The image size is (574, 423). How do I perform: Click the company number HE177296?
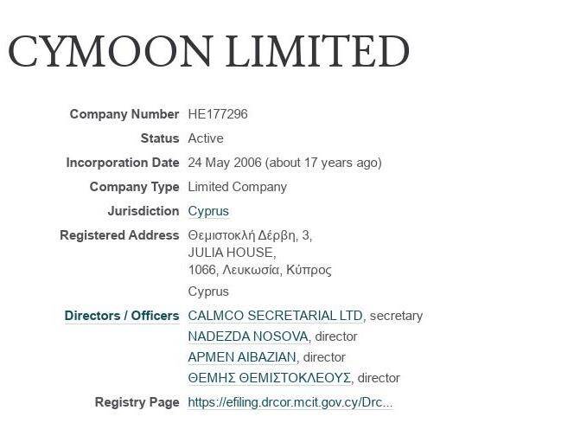click(218, 114)
